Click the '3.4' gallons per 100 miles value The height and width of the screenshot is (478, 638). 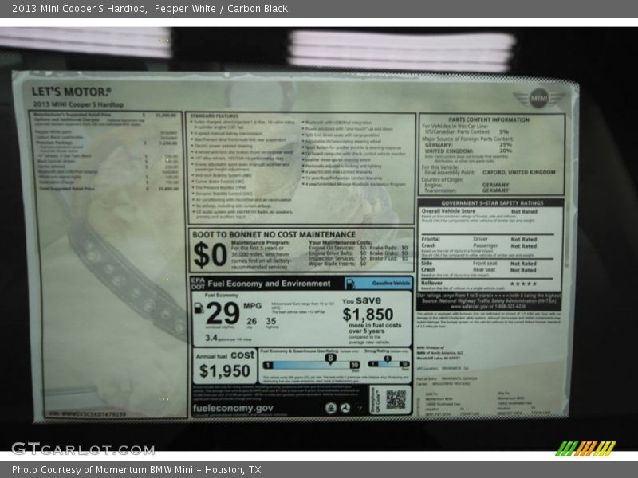point(211,338)
